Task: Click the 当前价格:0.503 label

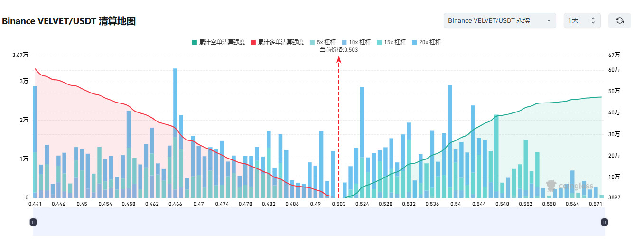Action: 339,50
